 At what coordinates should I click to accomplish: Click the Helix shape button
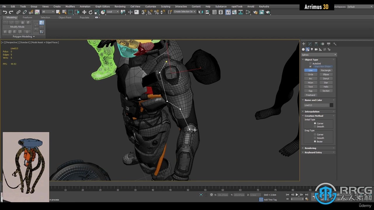pyautogui.click(x=326, y=87)
